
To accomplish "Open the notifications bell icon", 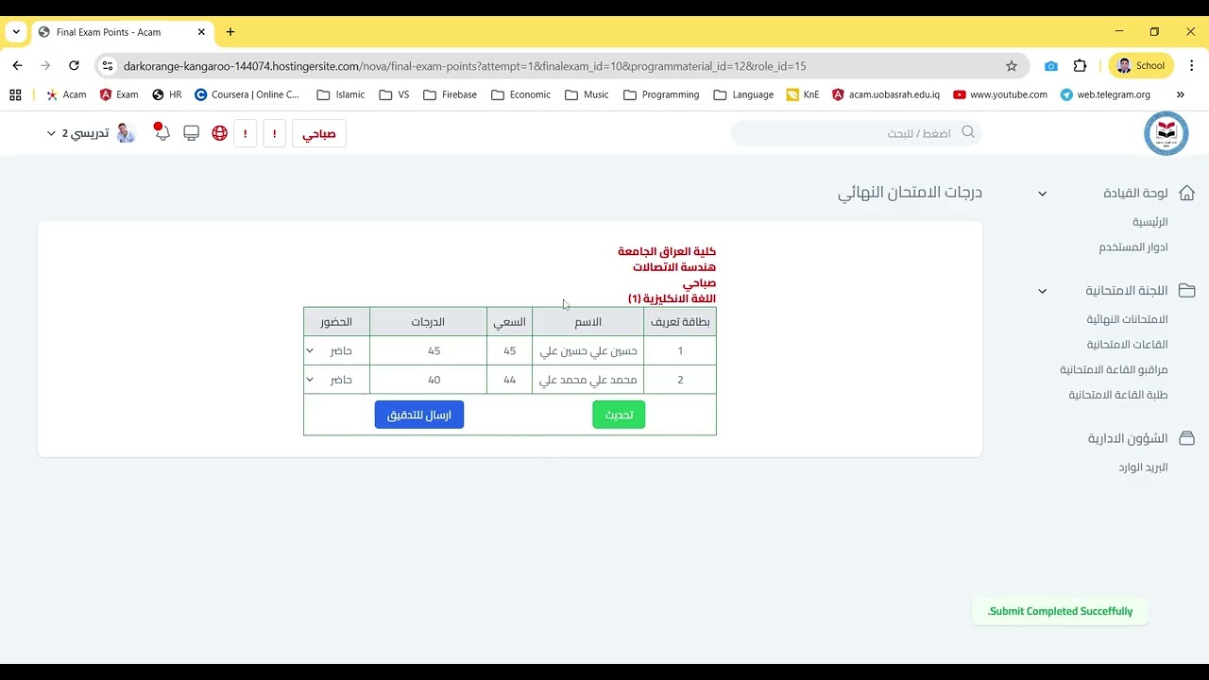I will [x=162, y=132].
